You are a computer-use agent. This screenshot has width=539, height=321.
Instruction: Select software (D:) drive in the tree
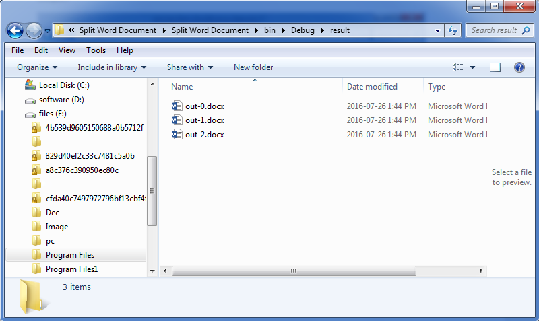[x=61, y=100]
